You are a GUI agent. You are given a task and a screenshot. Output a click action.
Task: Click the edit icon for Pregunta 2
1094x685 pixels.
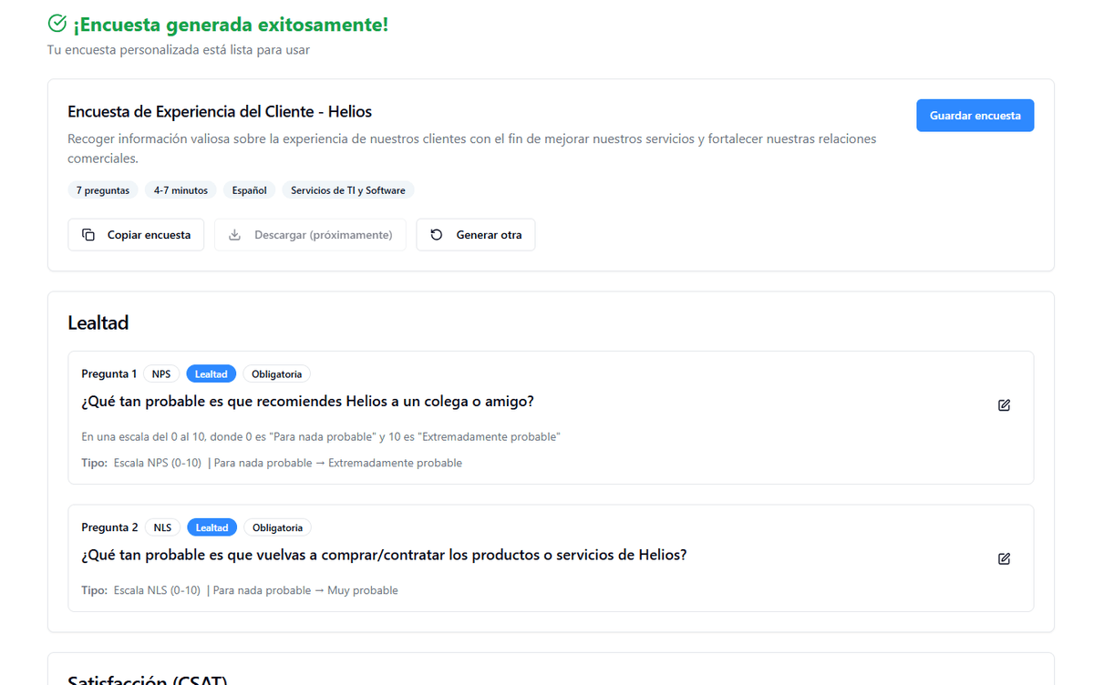tap(1004, 558)
